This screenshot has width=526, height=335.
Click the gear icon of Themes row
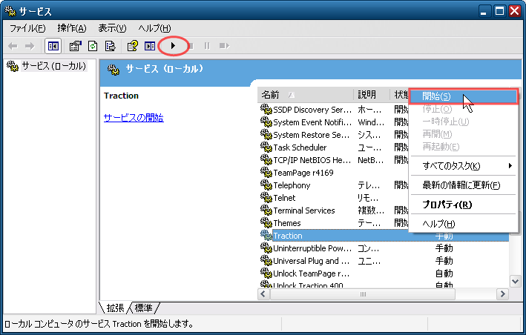point(266,222)
